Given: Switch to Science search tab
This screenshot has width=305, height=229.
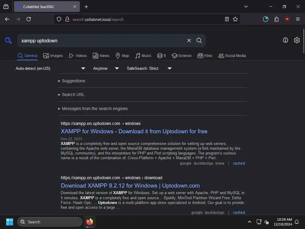Looking at the screenshot, I should coord(181,56).
